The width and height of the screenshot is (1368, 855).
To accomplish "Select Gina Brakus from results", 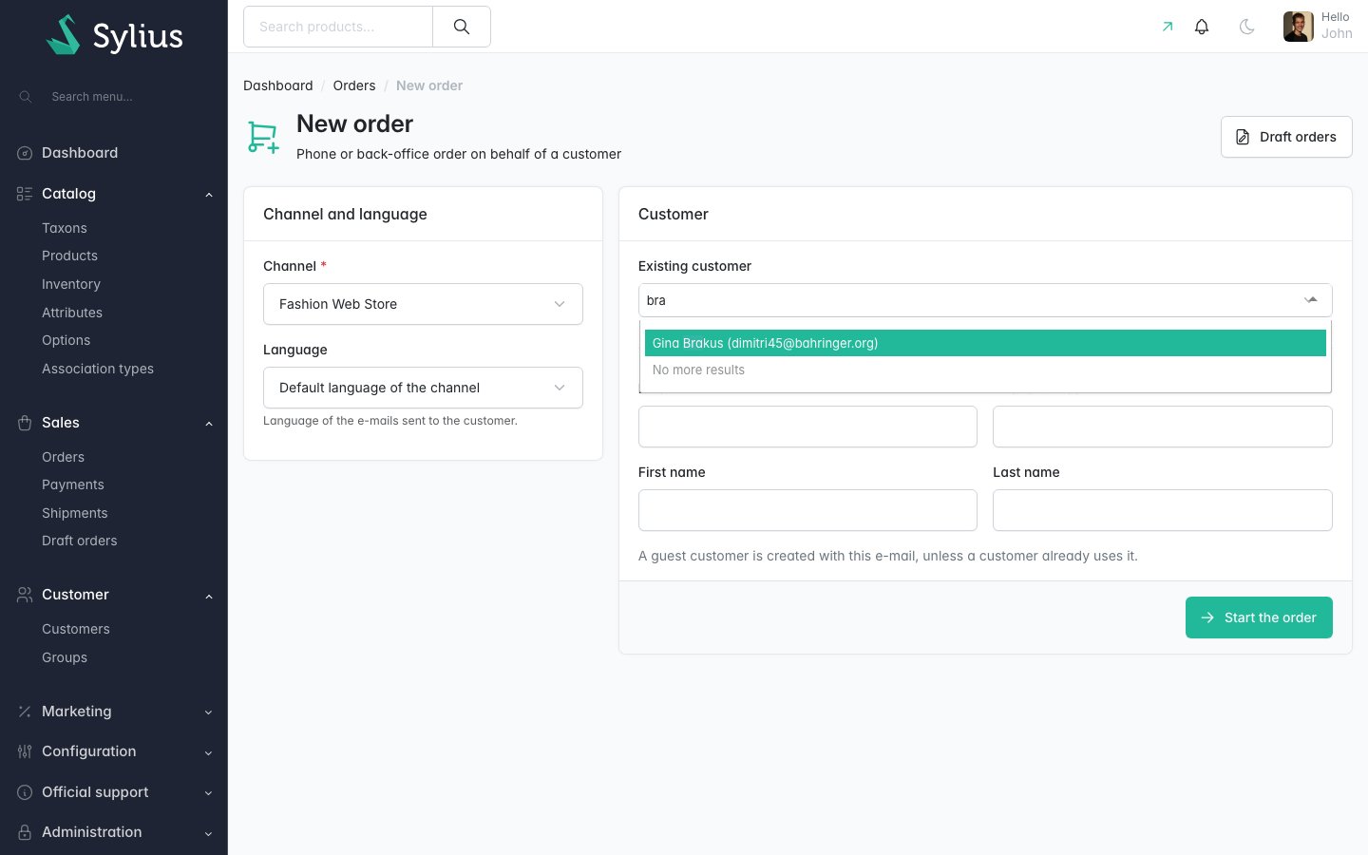I will (985, 343).
